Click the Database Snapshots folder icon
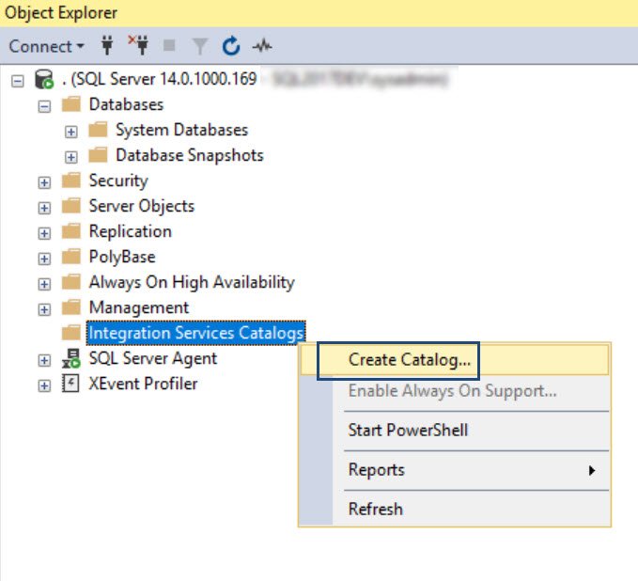 click(98, 155)
